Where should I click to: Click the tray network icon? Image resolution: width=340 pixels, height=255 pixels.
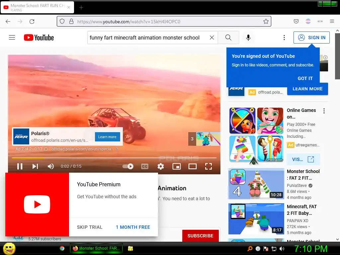(x=274, y=249)
